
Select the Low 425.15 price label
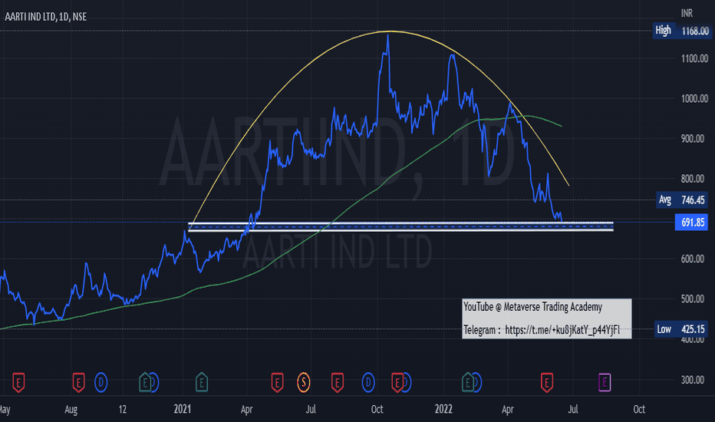click(681, 329)
